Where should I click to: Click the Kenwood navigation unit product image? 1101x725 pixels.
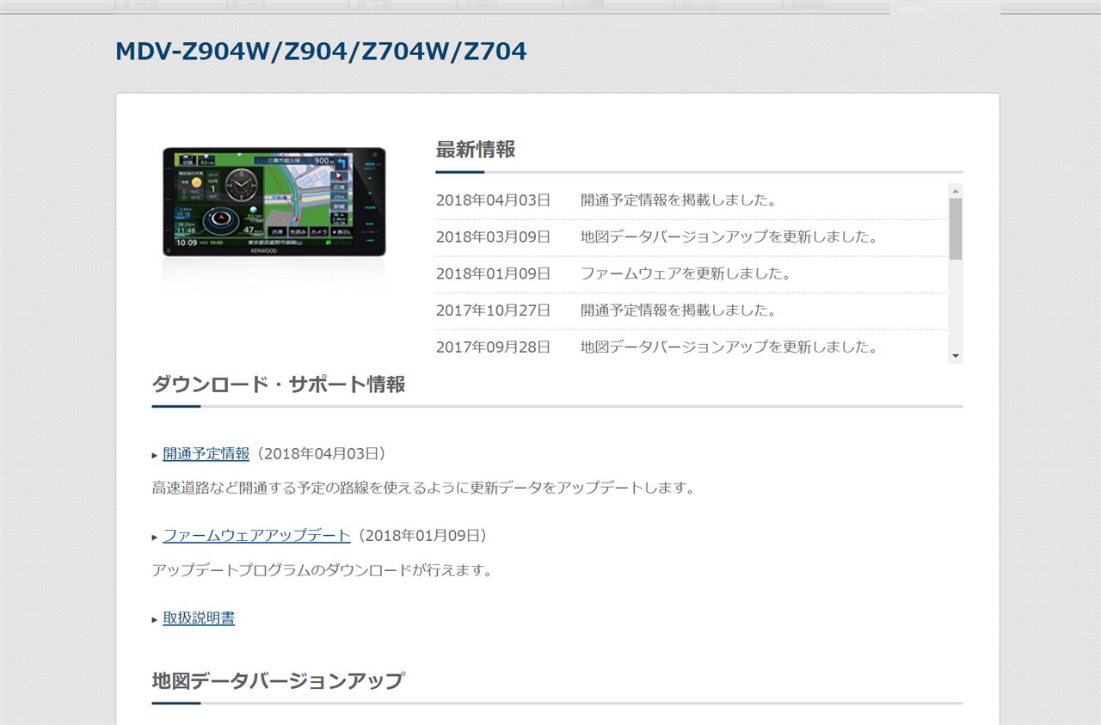click(x=274, y=203)
